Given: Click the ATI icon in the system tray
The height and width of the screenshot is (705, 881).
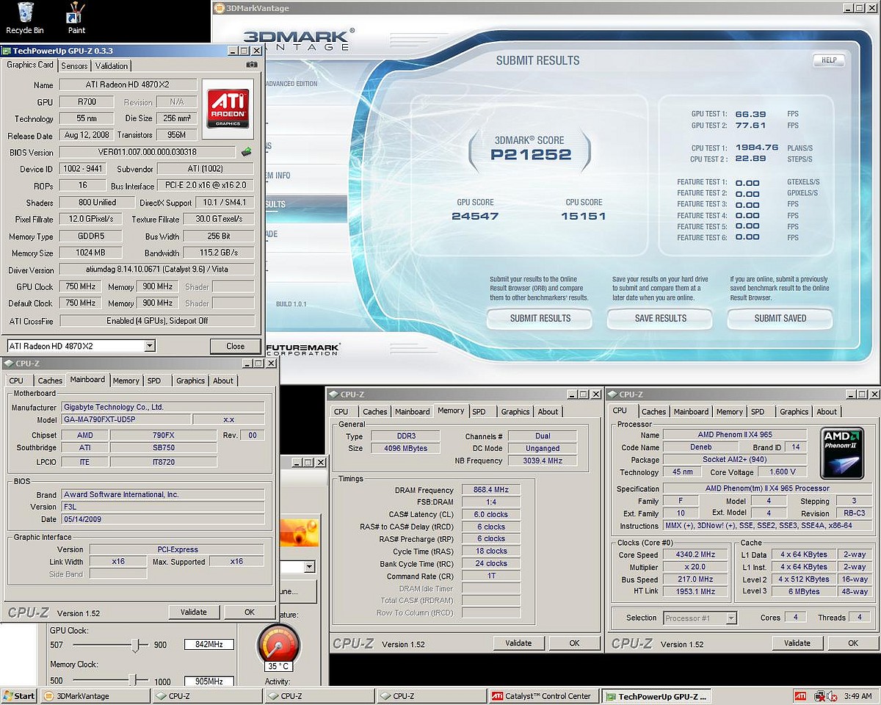Looking at the screenshot, I should point(800,695).
